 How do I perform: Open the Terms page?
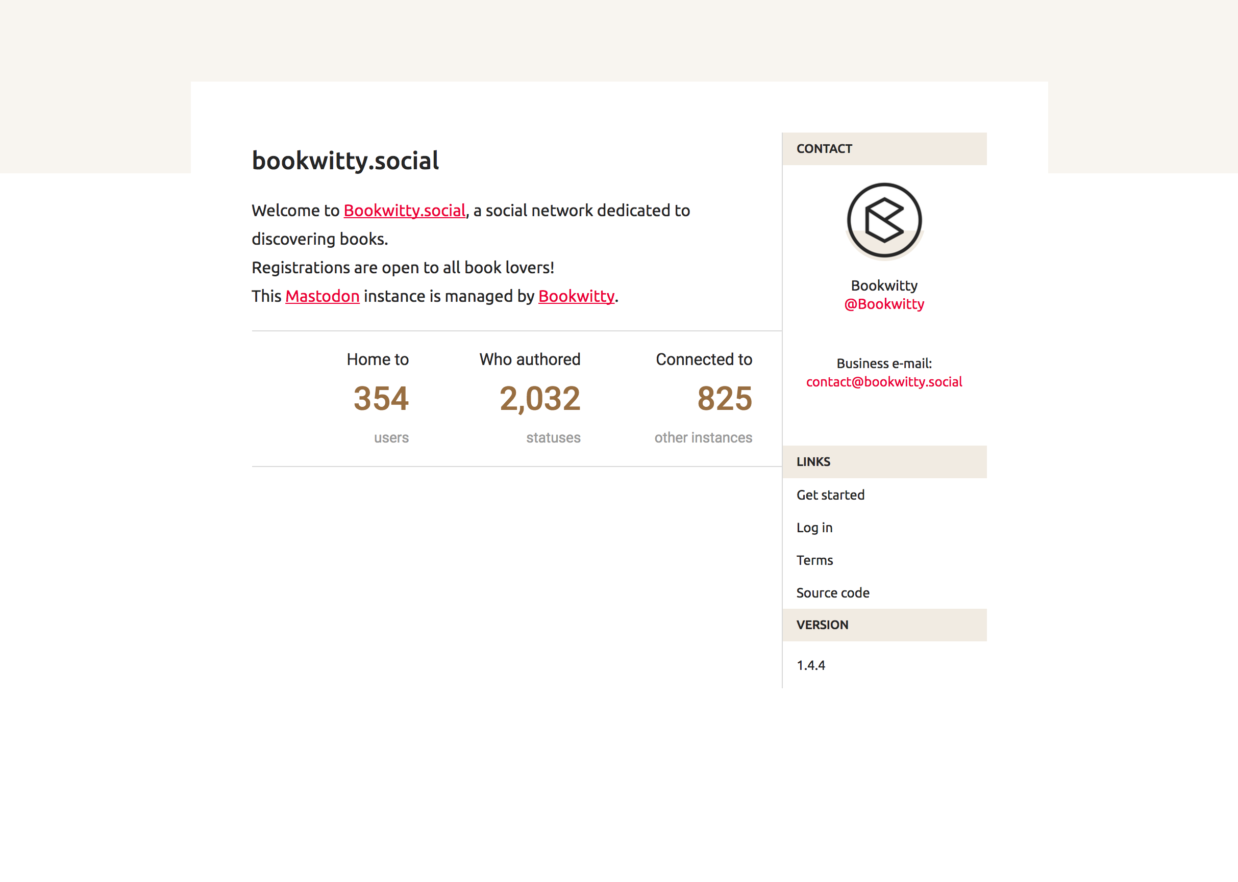coord(814,560)
